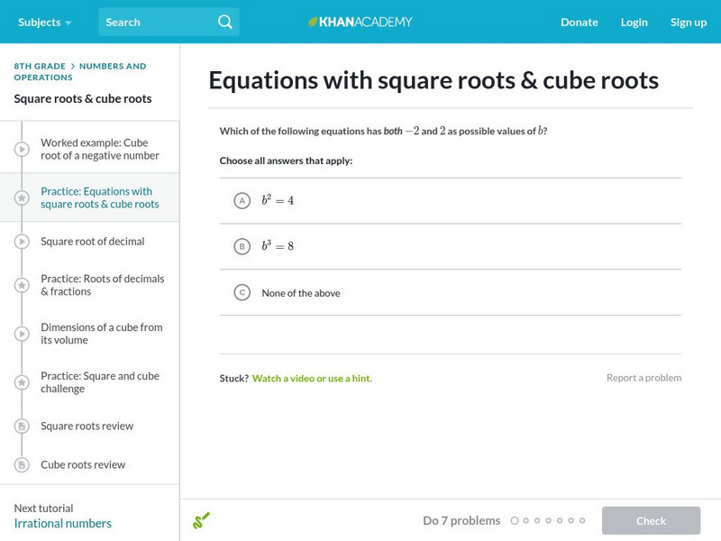The height and width of the screenshot is (541, 721).
Task: Click the first problem progress circle
Action: click(x=515, y=520)
